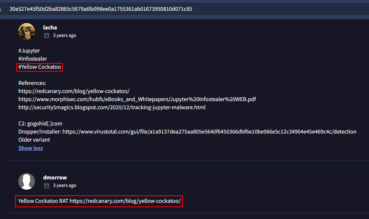The image size is (369, 219).
Task: Click dmorrow's Yellow Cockatoo RAT comment
Action: click(x=99, y=201)
